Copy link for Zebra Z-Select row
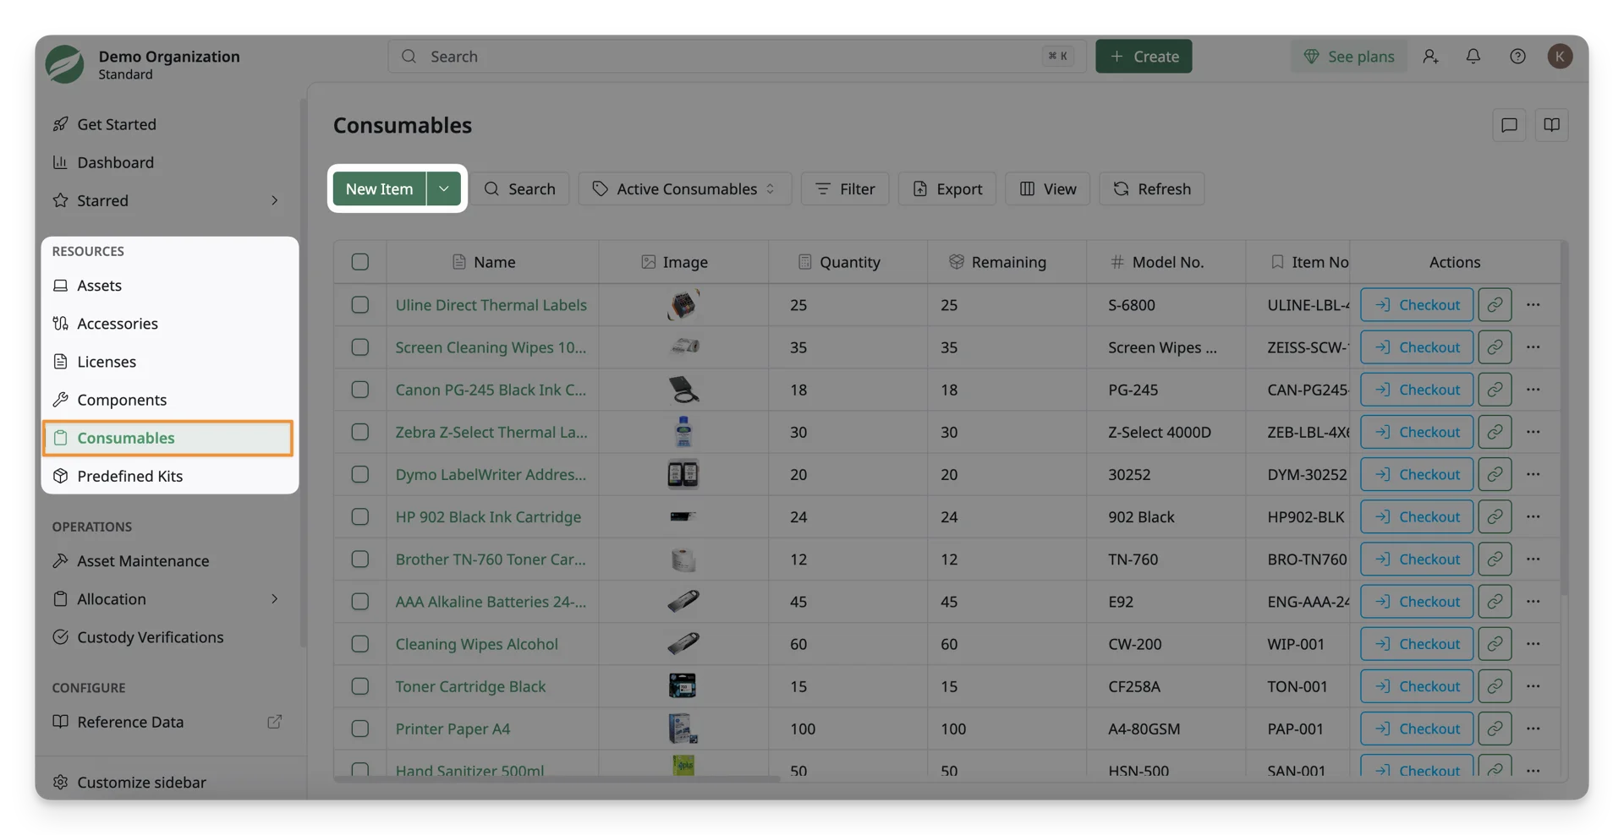Viewport: 1624px width, 835px height. 1495,432
